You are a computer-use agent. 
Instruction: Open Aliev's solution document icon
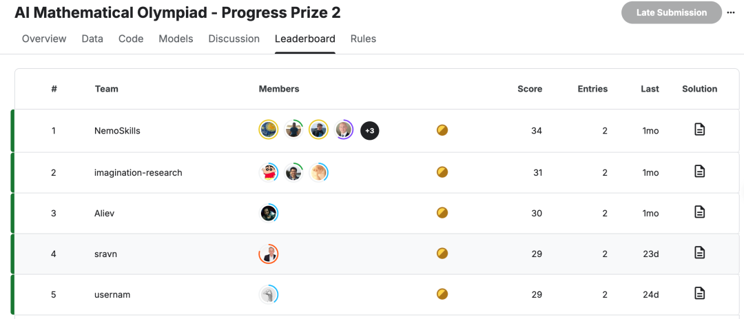click(x=699, y=212)
